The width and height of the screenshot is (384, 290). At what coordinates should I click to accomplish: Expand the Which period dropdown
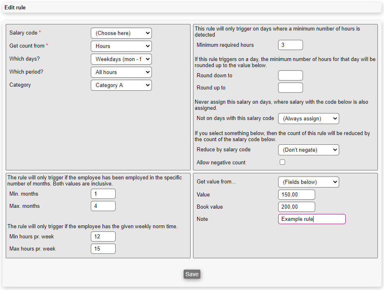tap(121, 72)
